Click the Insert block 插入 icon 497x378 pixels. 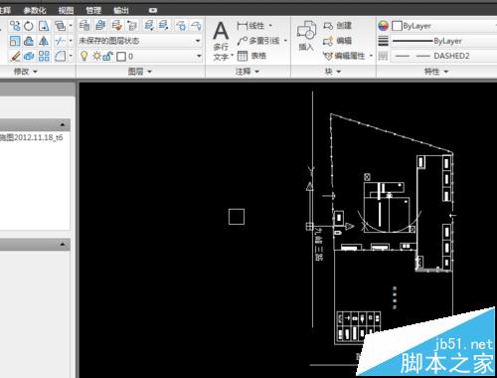coord(306,36)
